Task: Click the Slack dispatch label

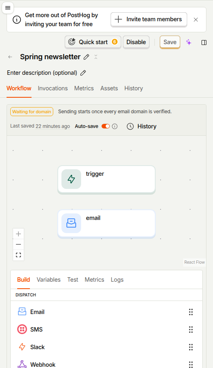Action: (x=37, y=347)
